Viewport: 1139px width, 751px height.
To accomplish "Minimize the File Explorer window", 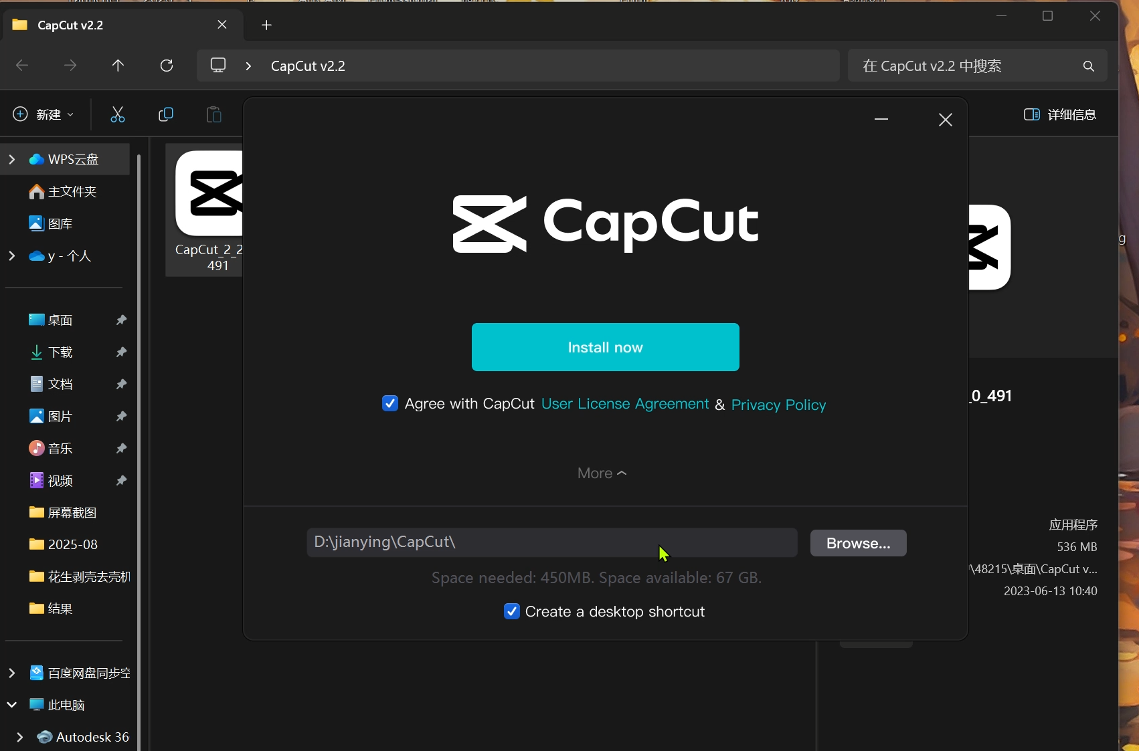I will [1001, 16].
